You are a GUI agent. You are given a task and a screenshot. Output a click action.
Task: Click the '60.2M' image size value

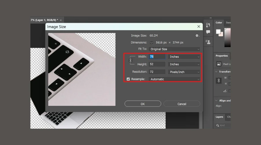click(x=153, y=36)
